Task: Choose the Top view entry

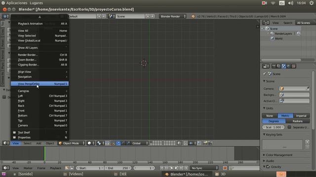Action: coord(39,120)
